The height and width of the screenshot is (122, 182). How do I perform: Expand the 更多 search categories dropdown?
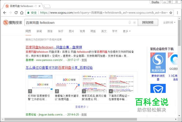127,31
